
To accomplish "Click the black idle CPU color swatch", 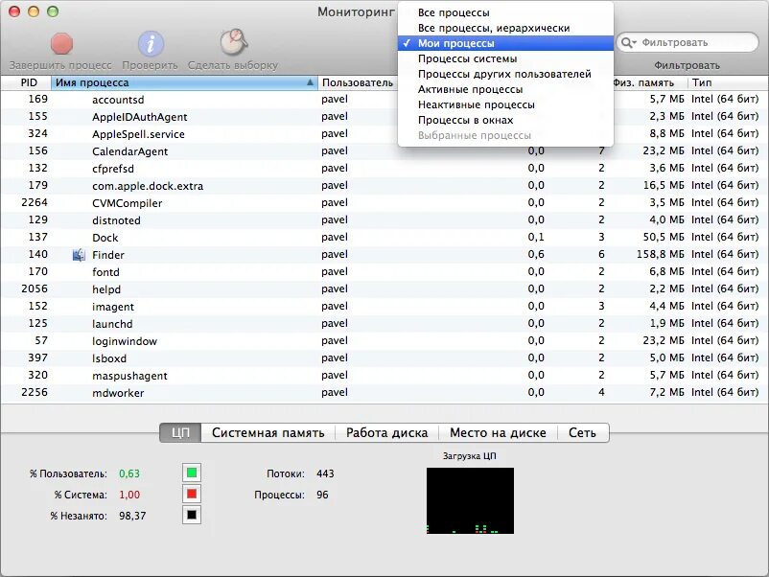I will pyautogui.click(x=192, y=516).
